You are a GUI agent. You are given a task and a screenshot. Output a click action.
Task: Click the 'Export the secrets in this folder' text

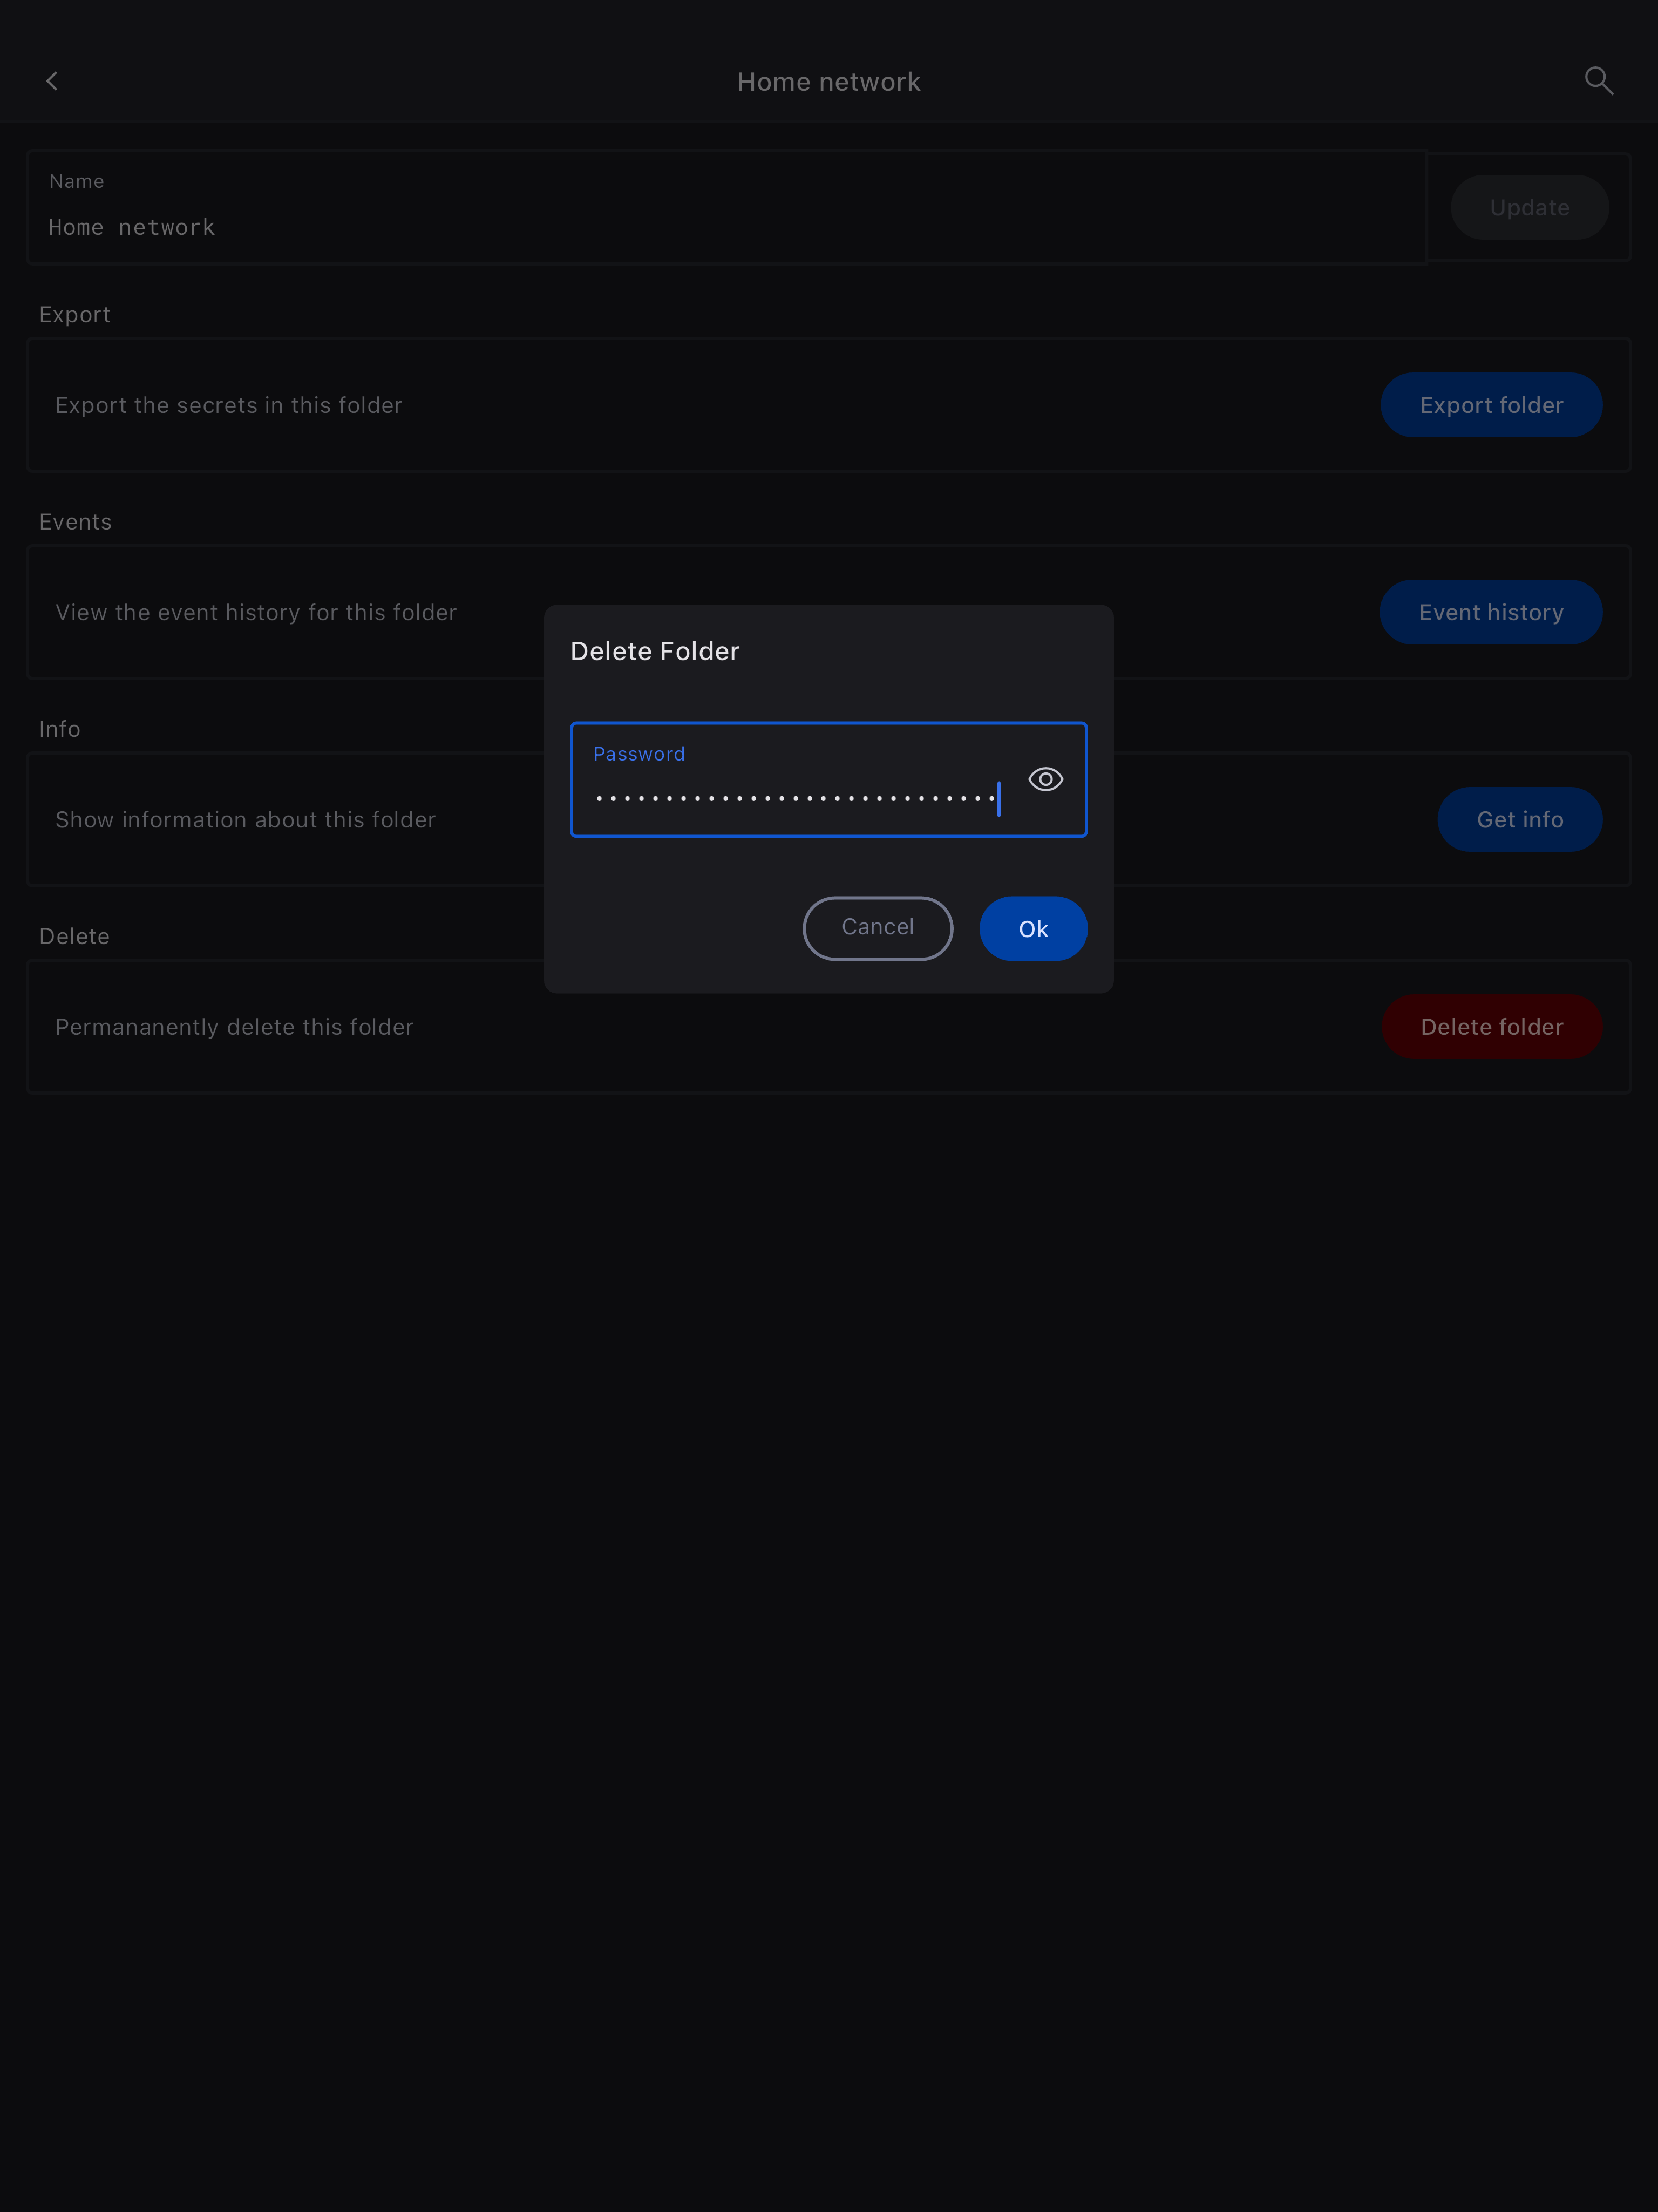click(229, 405)
